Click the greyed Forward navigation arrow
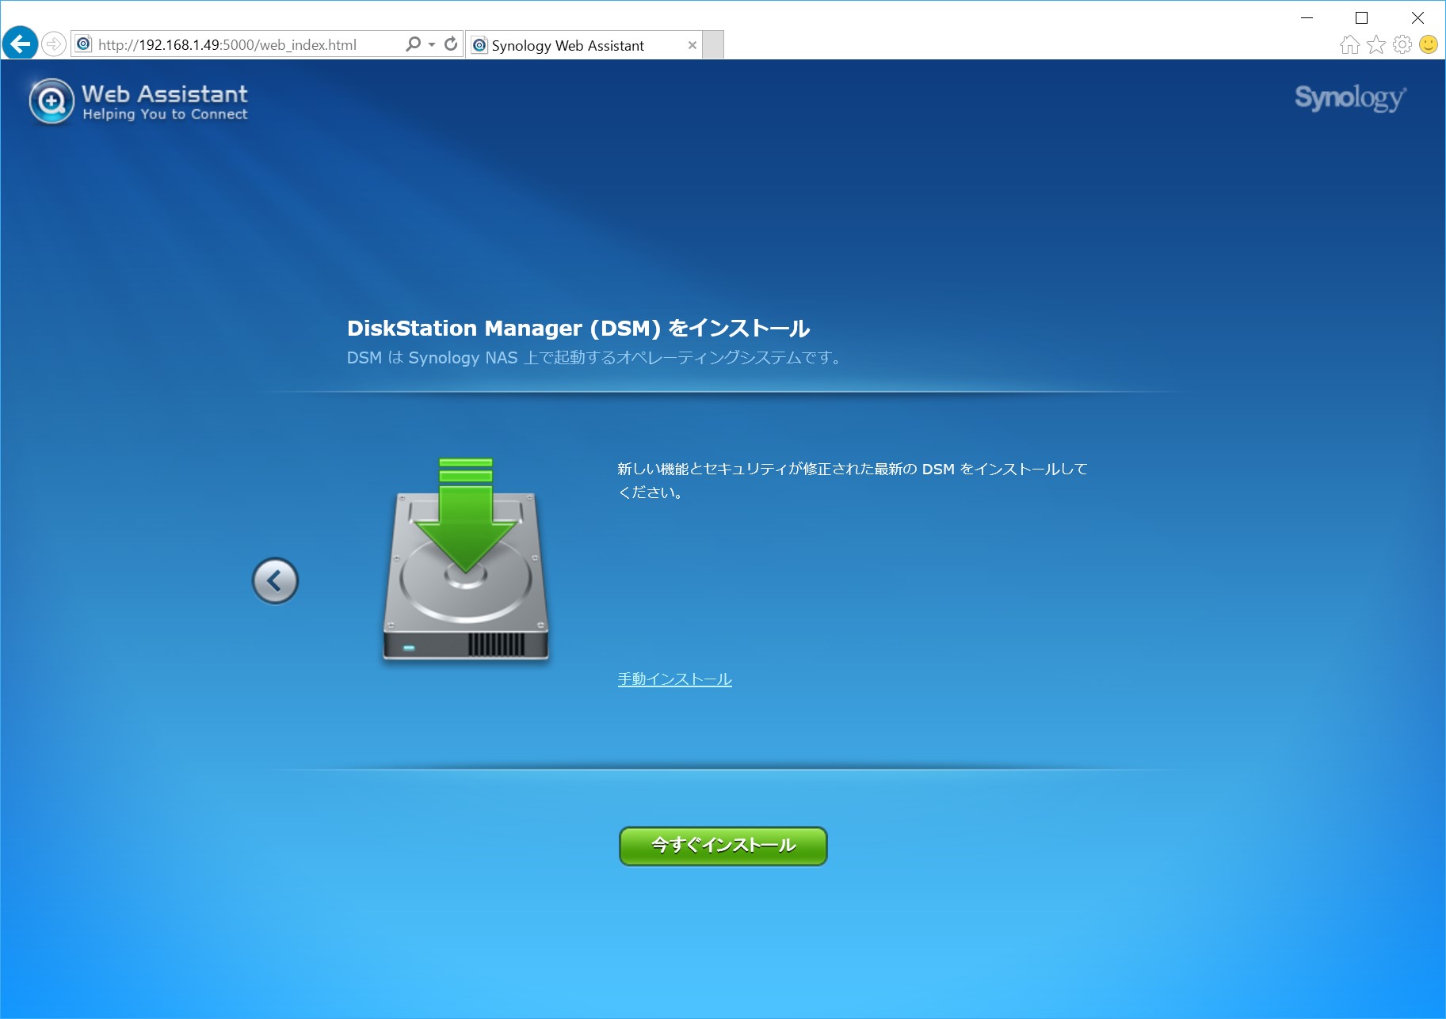 point(52,44)
